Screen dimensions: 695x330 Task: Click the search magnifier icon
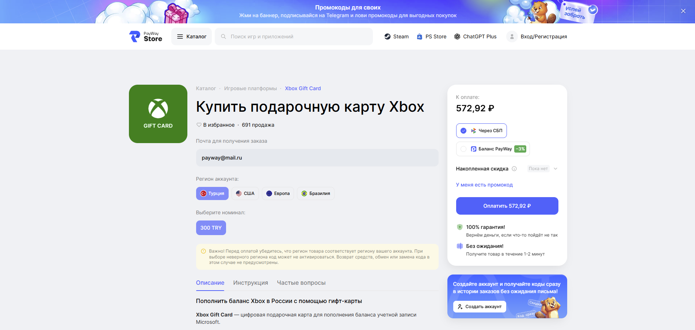coord(224,37)
